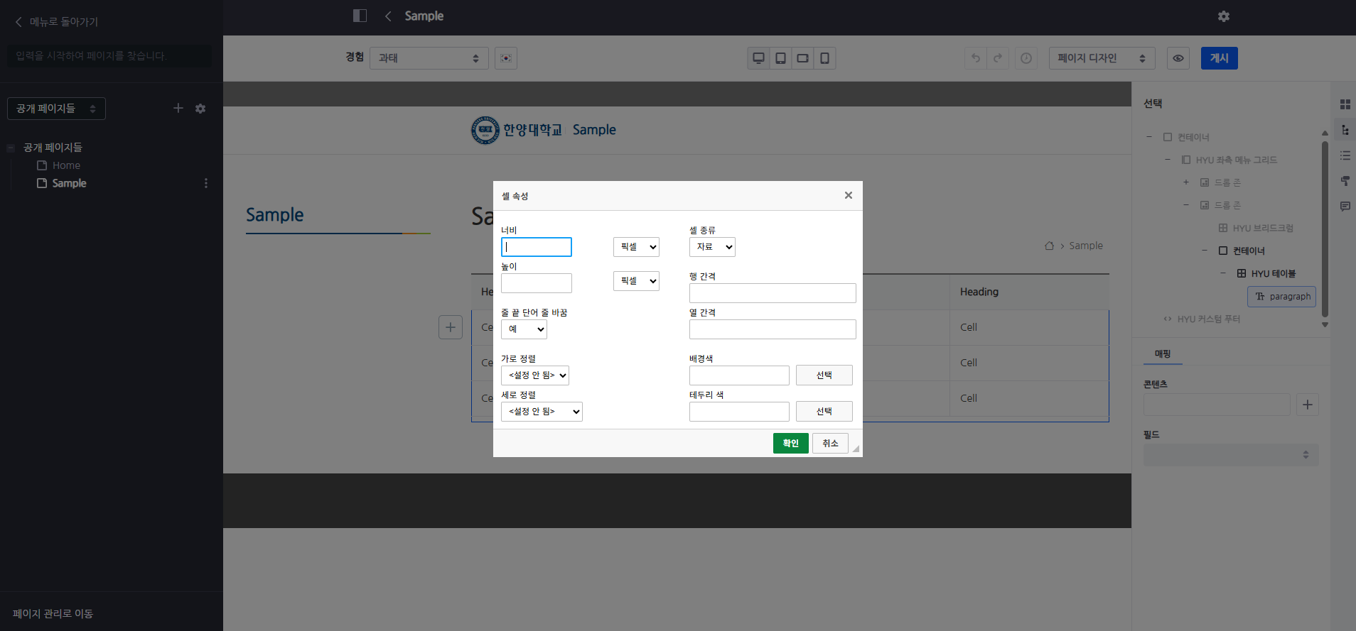Select the 매핑 tab
The image size is (1356, 631).
pos(1162,353)
